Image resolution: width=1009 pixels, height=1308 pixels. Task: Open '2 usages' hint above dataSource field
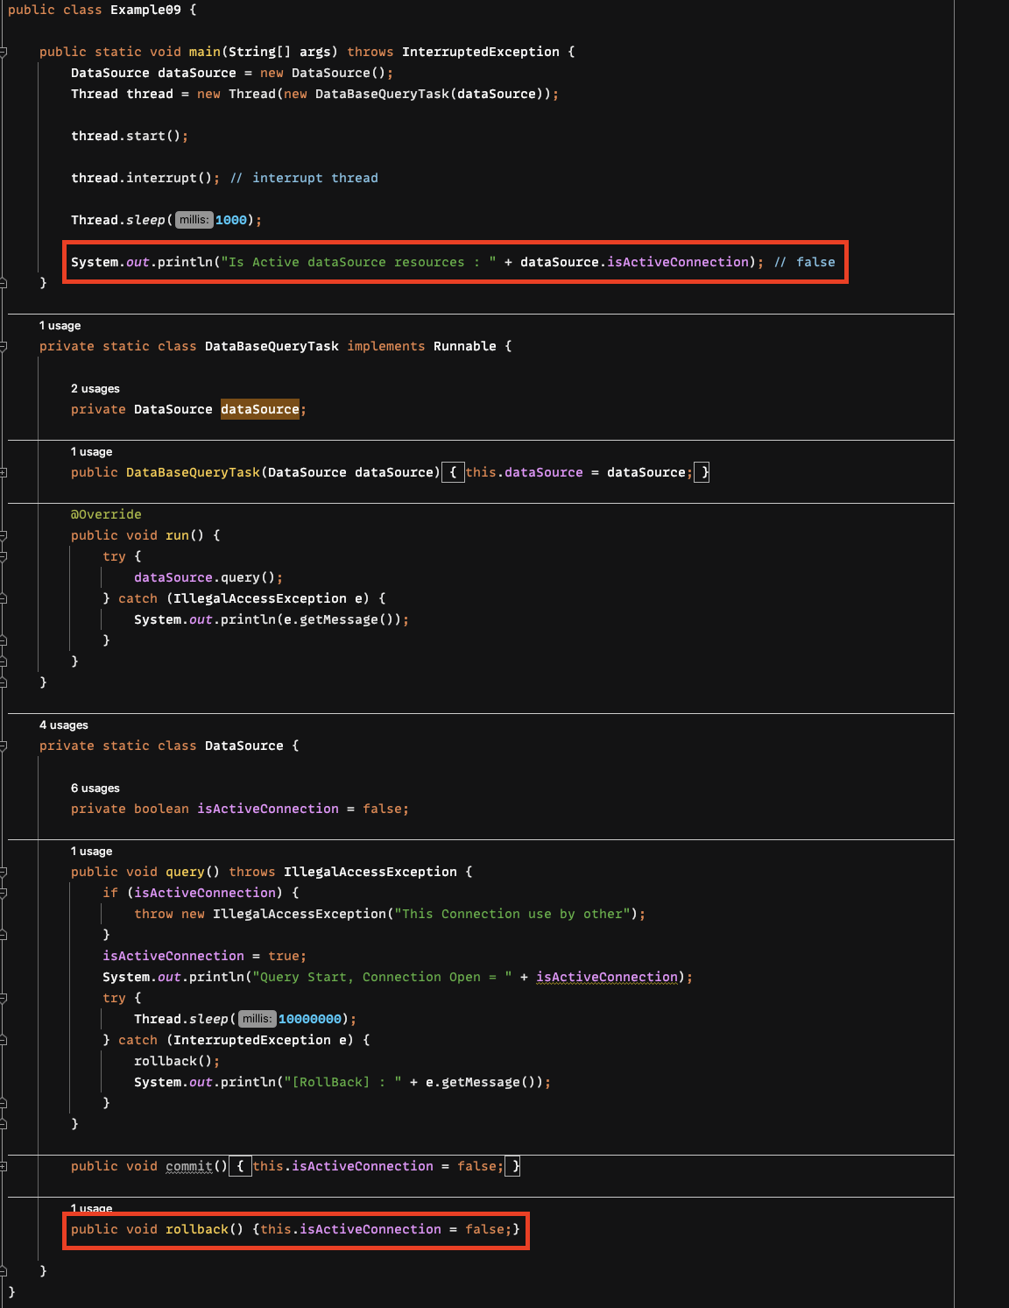point(95,389)
